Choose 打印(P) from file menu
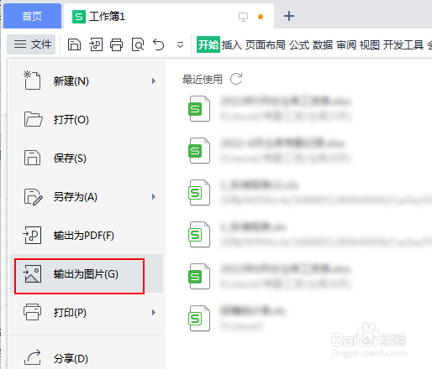This screenshot has height=369, width=432. (x=87, y=313)
